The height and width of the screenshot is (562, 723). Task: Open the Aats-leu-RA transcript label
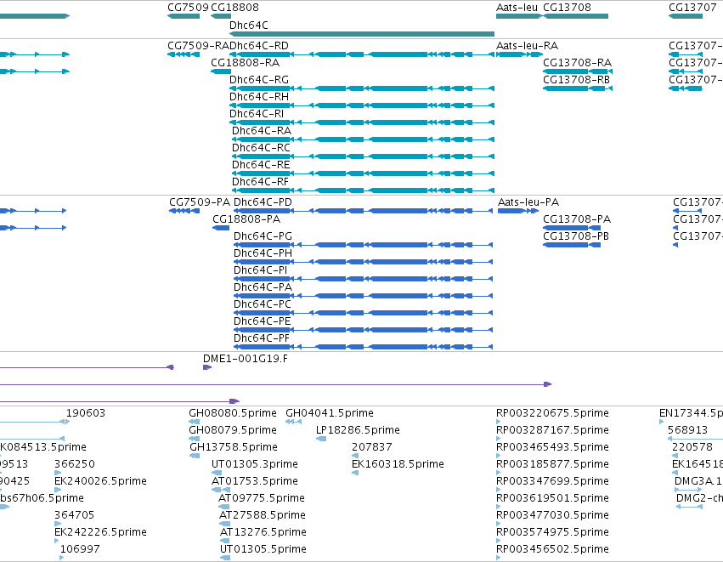tap(527, 46)
